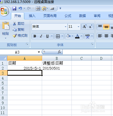This screenshot has width=113, height=116.
Task: Select column B header
Action: [57, 58]
